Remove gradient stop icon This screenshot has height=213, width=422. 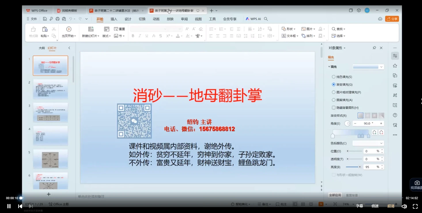click(x=381, y=132)
